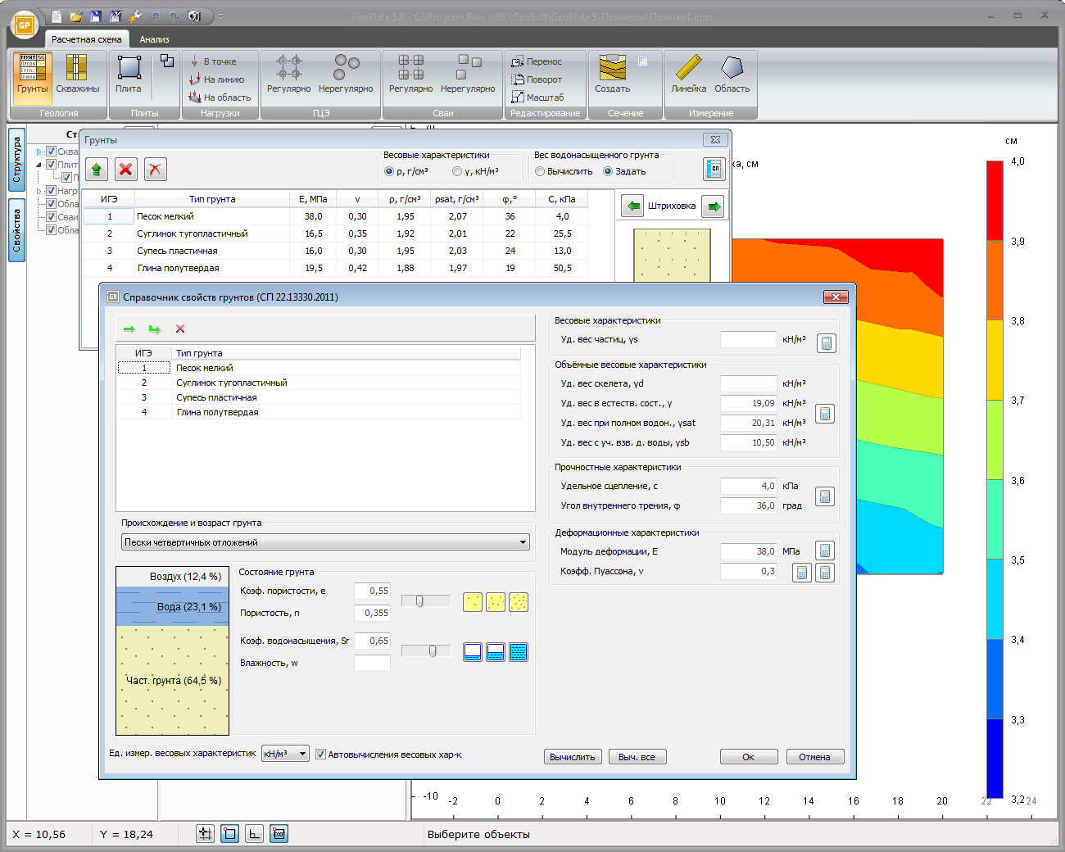The width and height of the screenshot is (1065, 852).
Task: Click red X delete icon in Справочник toolbar
Action: tap(180, 329)
